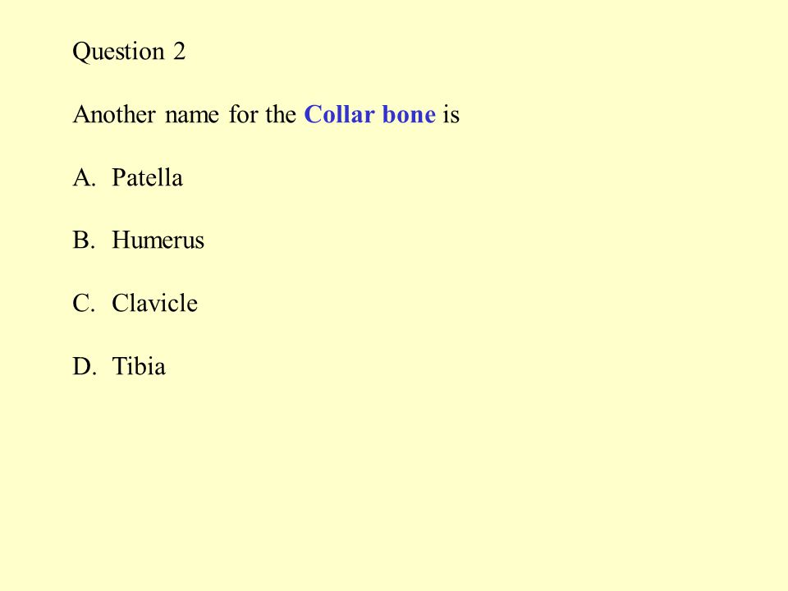Screen dimensions: 788x591
Task: Click the word Question in heading
Action: [x=118, y=52]
